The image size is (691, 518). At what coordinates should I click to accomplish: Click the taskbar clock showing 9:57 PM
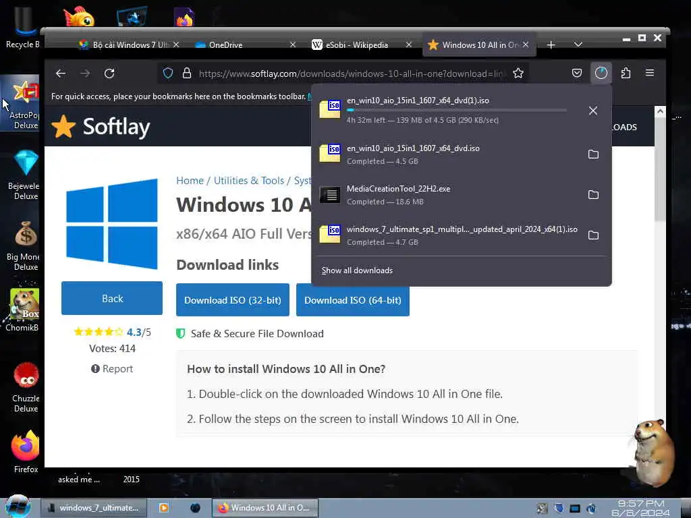click(641, 508)
